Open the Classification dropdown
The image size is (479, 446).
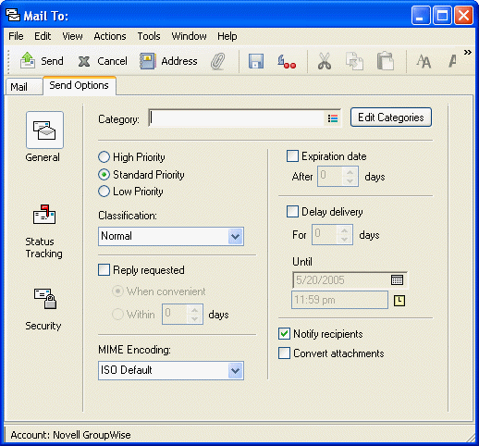(x=235, y=237)
